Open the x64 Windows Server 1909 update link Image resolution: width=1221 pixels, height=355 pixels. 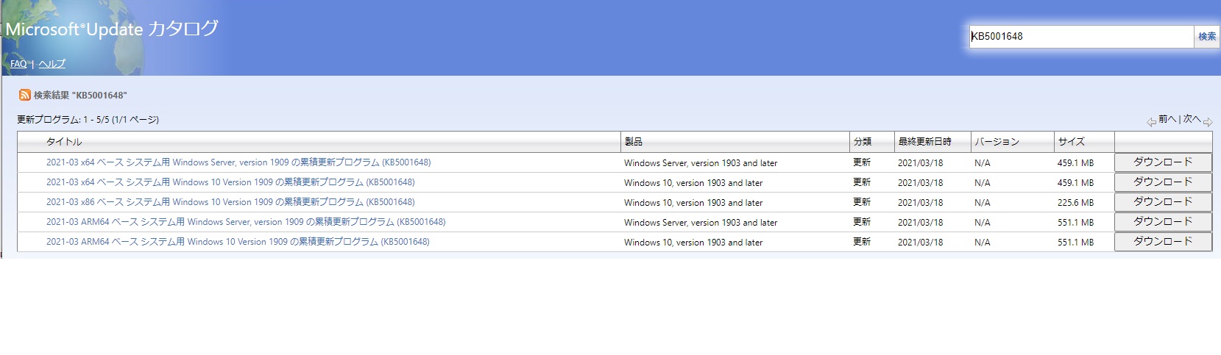coord(238,162)
